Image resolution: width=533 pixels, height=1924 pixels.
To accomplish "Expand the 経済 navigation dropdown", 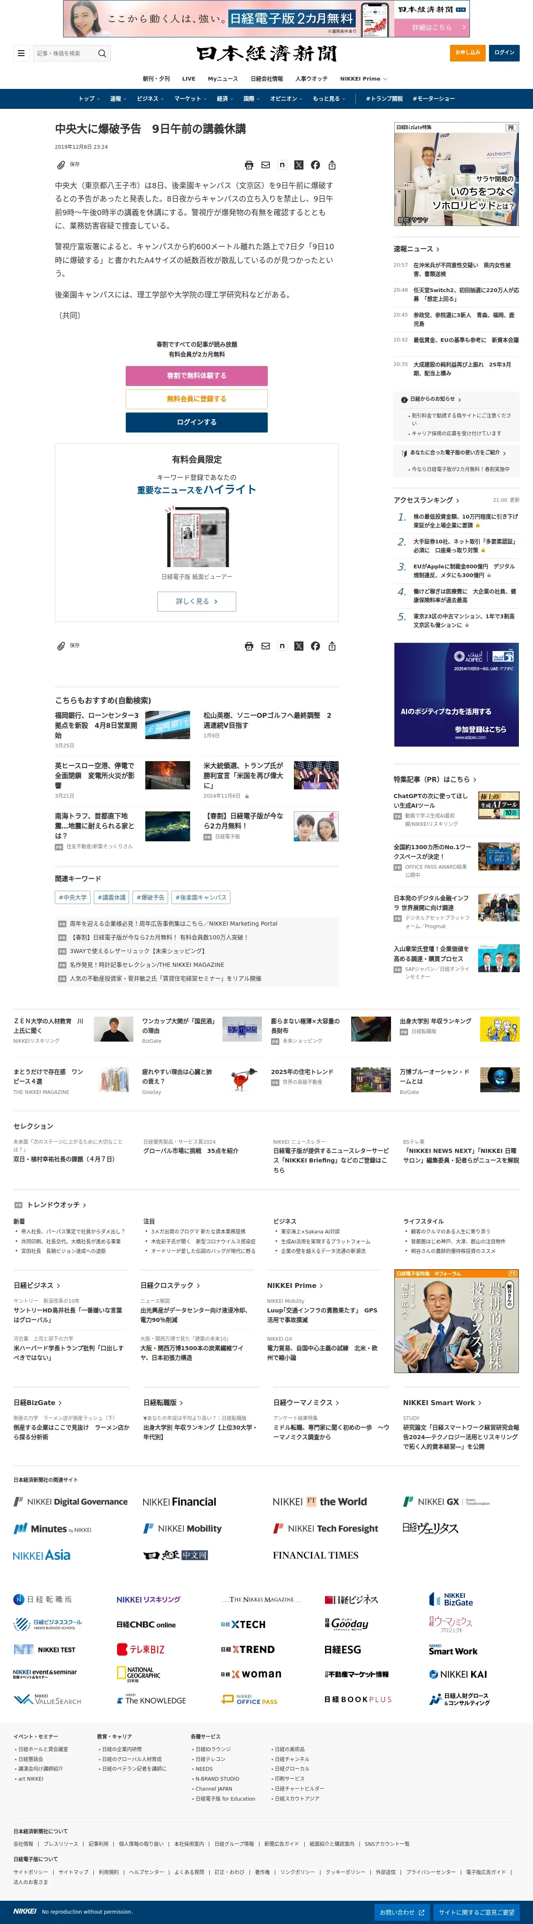I will click(225, 98).
